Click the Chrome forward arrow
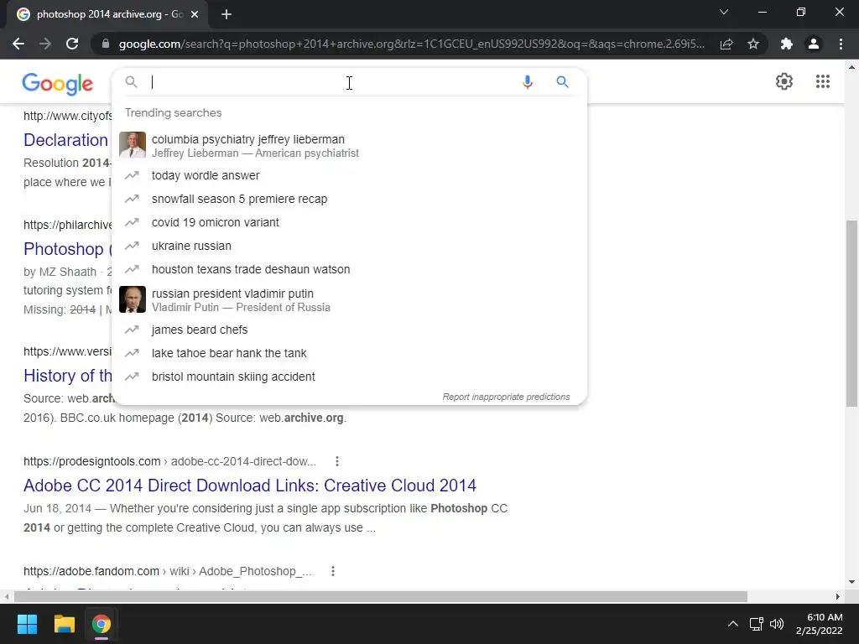 tap(45, 44)
